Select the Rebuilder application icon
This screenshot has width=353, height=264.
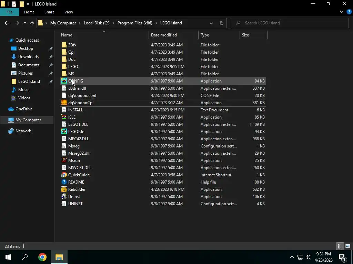[x=64, y=189]
